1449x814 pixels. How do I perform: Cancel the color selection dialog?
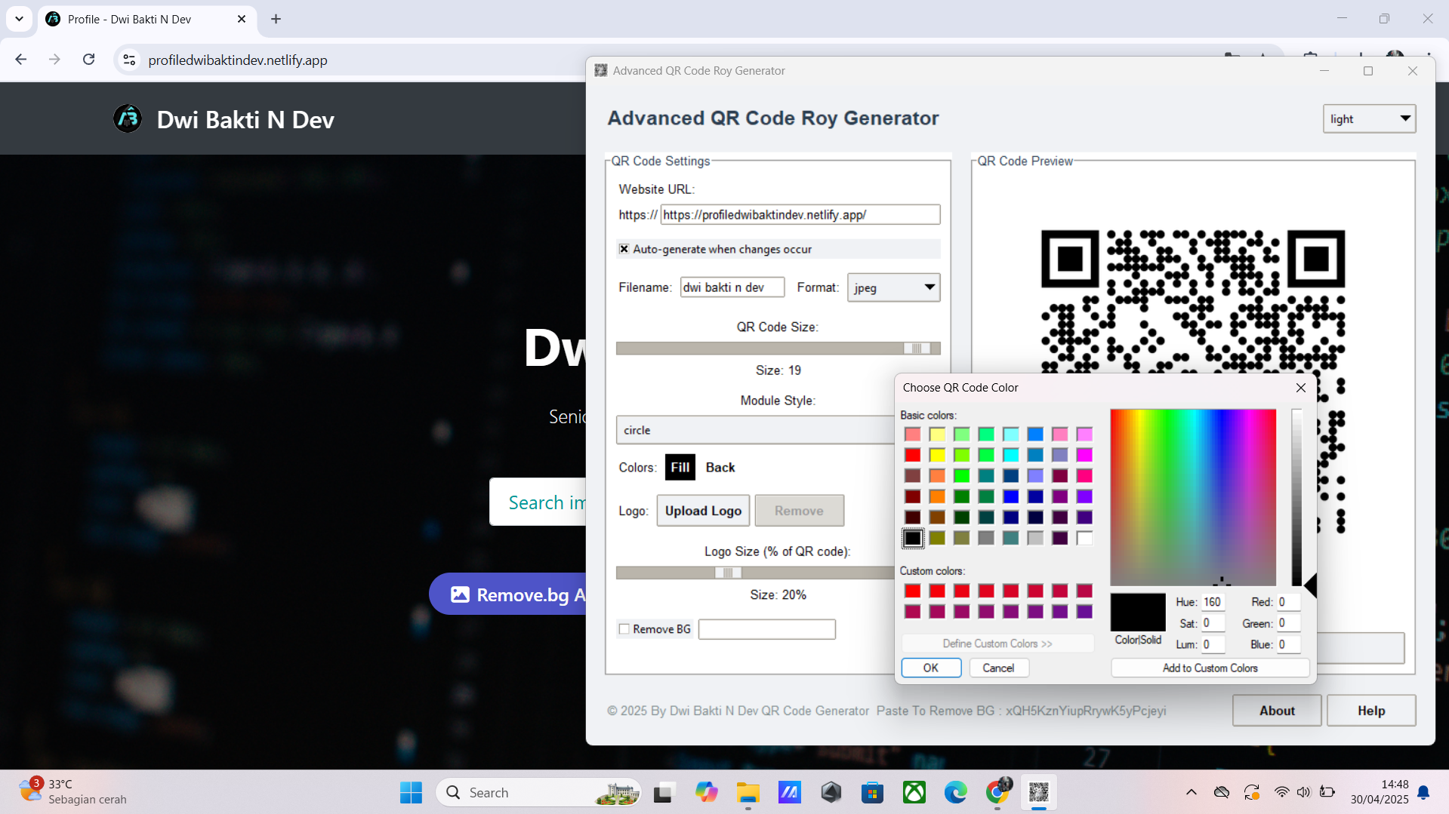(x=998, y=668)
